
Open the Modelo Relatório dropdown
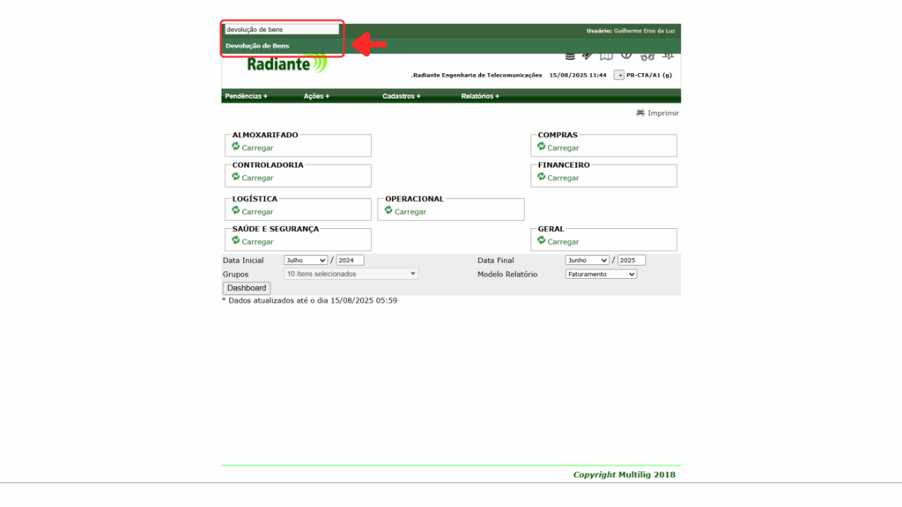tap(601, 274)
